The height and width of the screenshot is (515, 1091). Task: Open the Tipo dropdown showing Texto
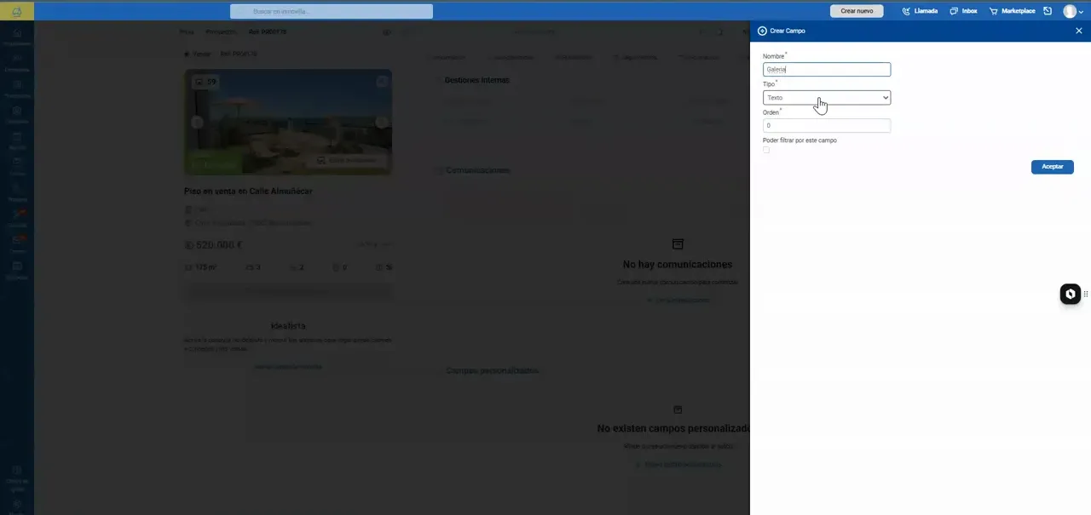pos(827,98)
